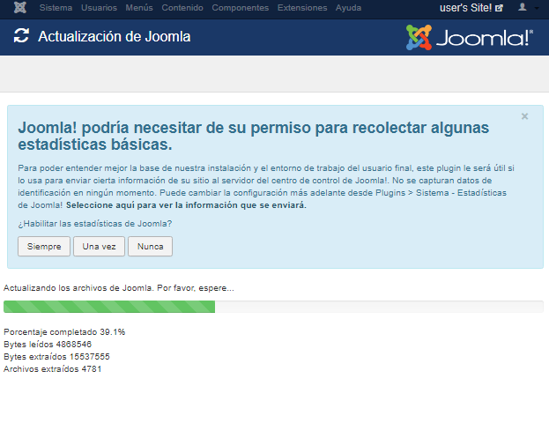The width and height of the screenshot is (549, 438).
Task: Open the Ayuda menu
Action: (x=348, y=8)
